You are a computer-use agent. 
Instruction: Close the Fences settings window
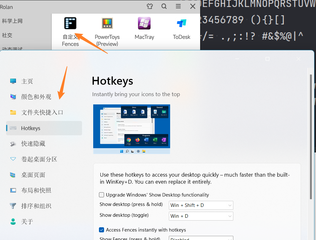point(298,59)
